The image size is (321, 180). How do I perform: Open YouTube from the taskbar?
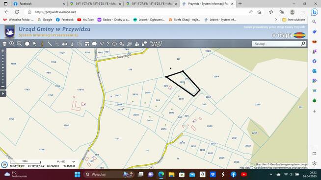(x=243, y=175)
